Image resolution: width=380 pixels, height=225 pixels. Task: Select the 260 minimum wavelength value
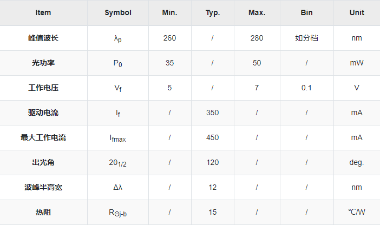pyautogui.click(x=169, y=38)
